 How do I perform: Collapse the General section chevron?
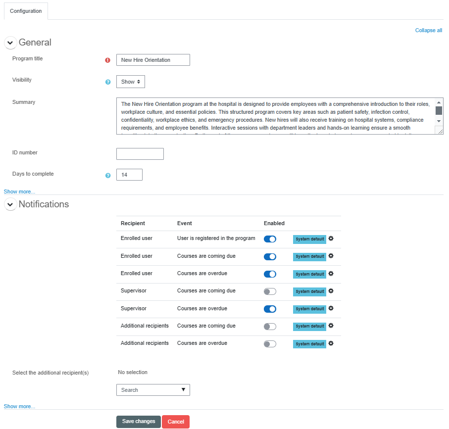[10, 43]
